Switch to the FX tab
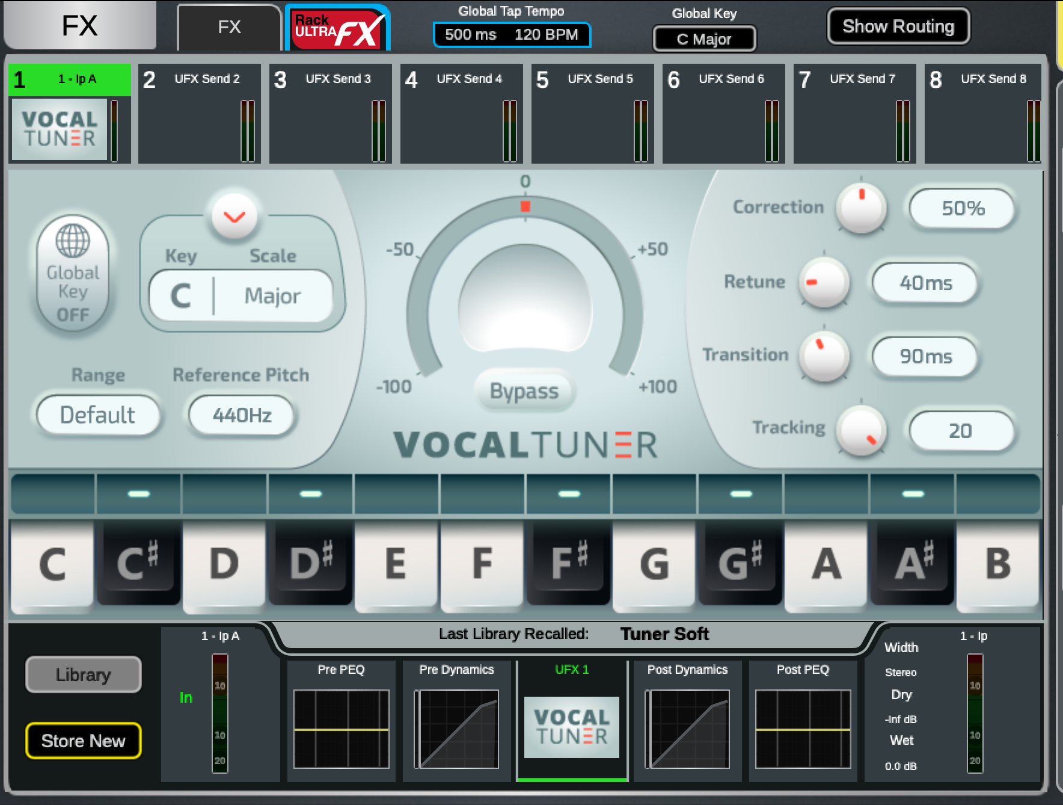 point(229,28)
